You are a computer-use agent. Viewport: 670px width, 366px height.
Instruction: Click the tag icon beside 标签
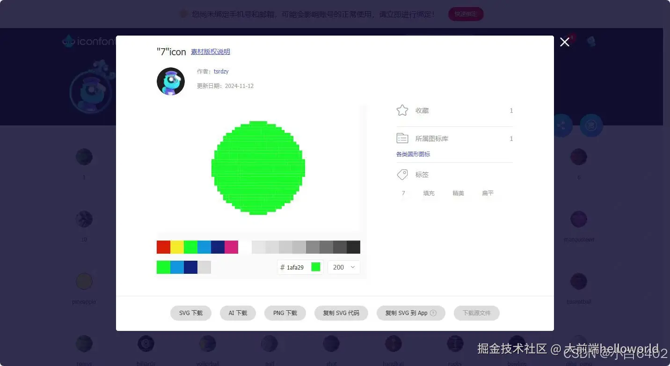click(402, 174)
